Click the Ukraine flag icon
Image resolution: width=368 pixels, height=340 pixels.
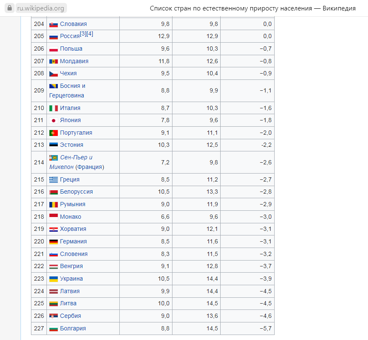pyautogui.click(x=54, y=279)
